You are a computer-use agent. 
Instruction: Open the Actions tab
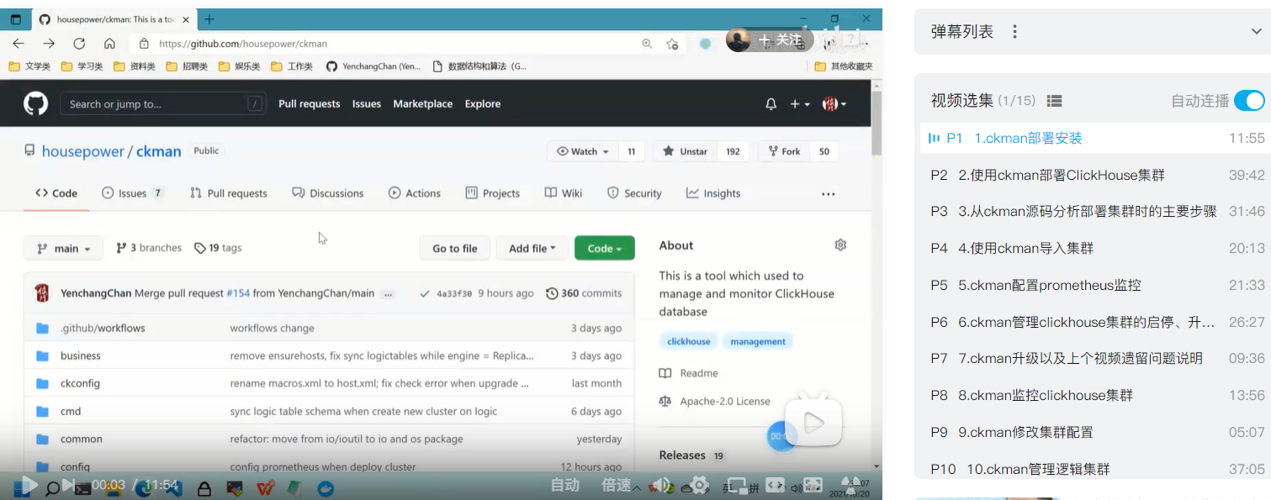[x=415, y=193]
